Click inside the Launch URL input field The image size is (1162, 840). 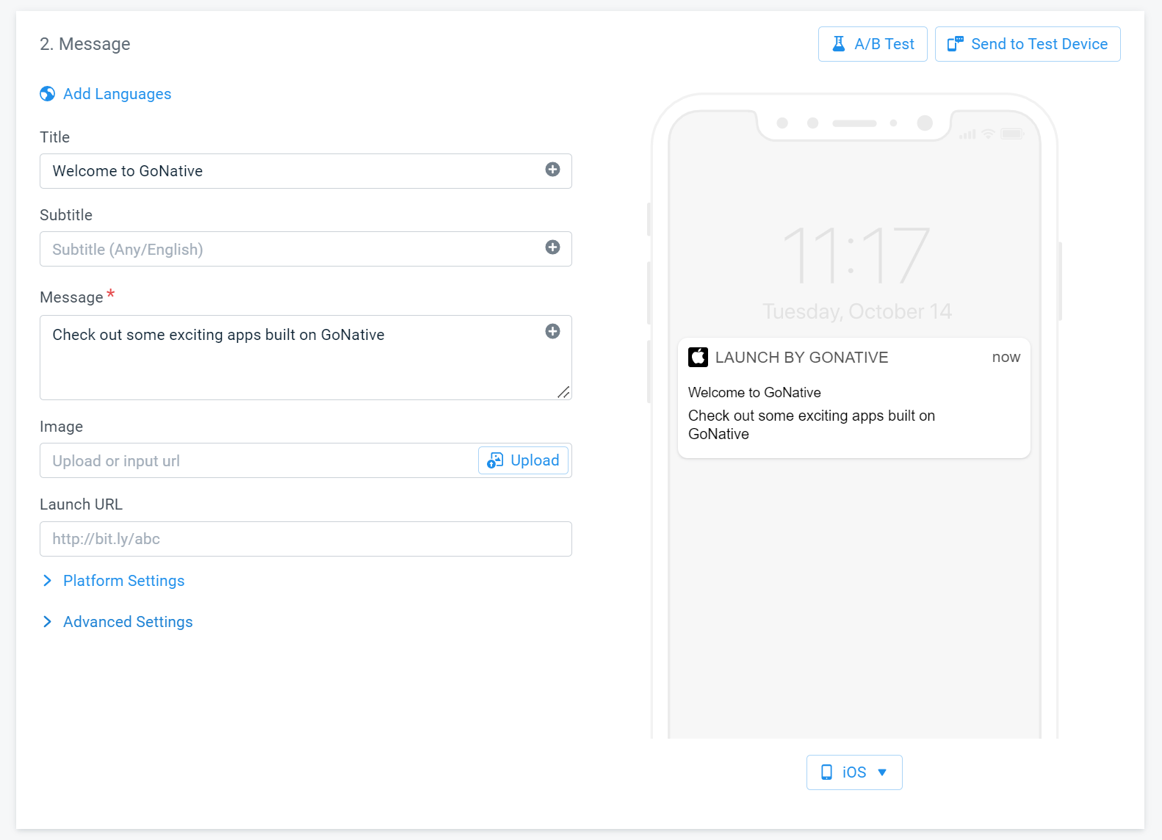click(x=306, y=538)
